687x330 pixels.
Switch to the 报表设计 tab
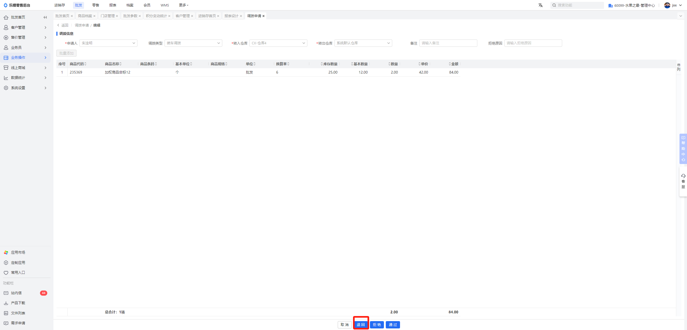point(231,16)
